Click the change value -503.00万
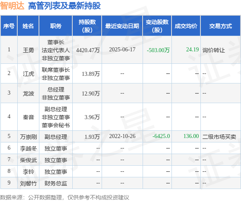This screenshot has height=201, width=241. 158,50
